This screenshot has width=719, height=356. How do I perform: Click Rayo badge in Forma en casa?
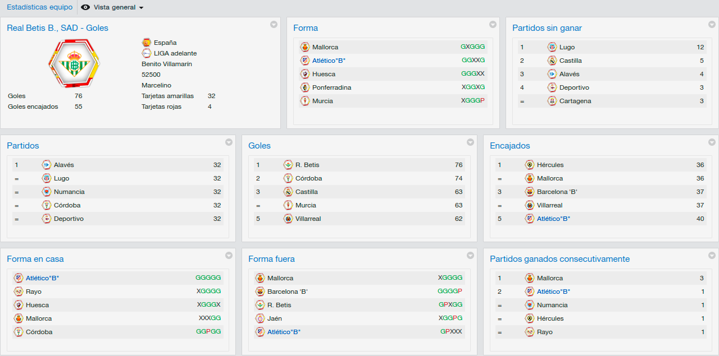(19, 292)
